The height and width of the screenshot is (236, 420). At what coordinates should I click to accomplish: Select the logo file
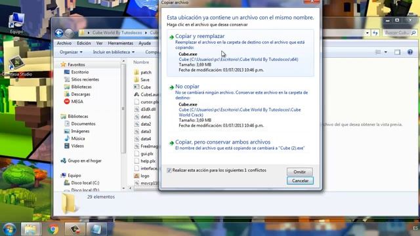coord(145,176)
